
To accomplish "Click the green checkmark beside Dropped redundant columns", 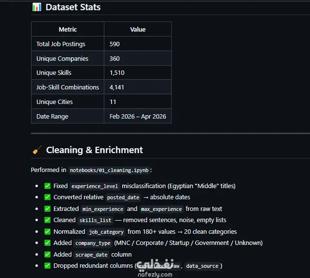I will click(x=48, y=266).
